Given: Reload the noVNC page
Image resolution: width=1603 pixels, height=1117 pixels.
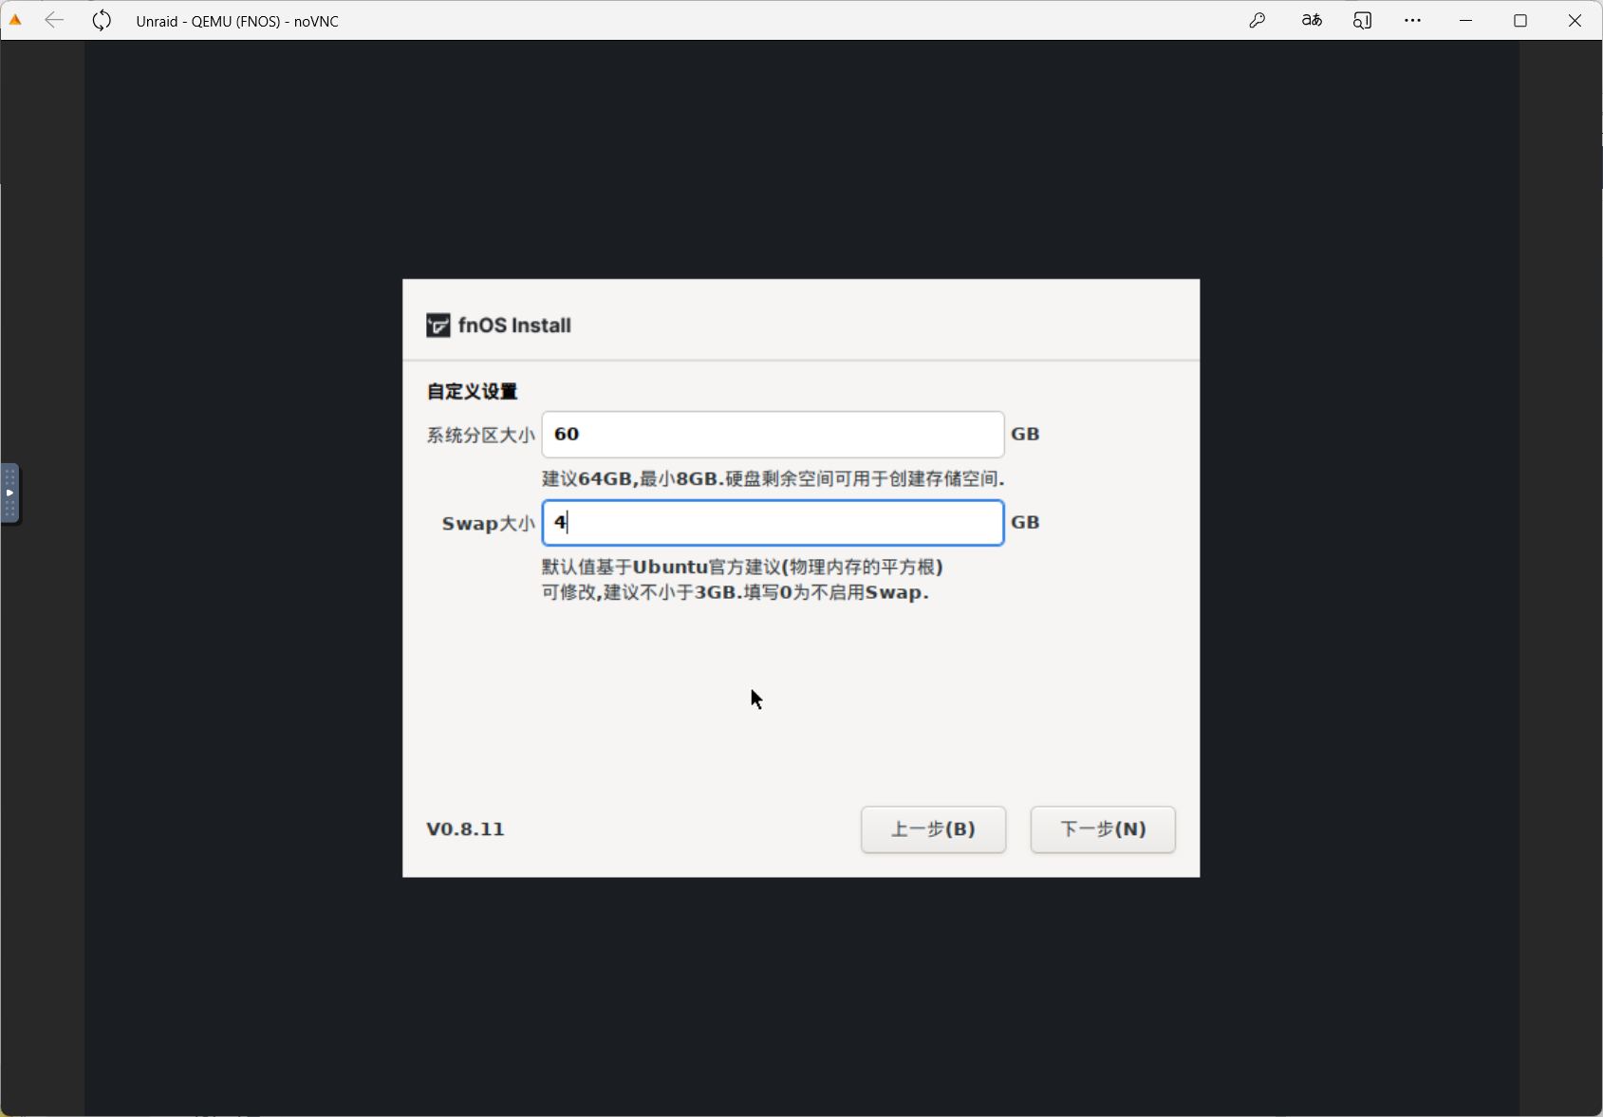Looking at the screenshot, I should [102, 20].
